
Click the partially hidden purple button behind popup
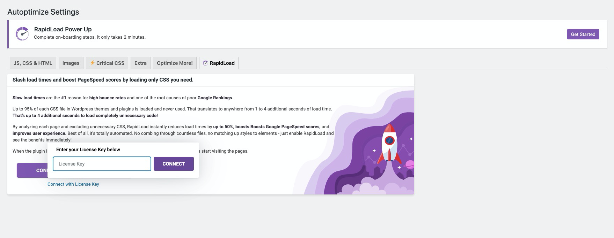coord(32,170)
